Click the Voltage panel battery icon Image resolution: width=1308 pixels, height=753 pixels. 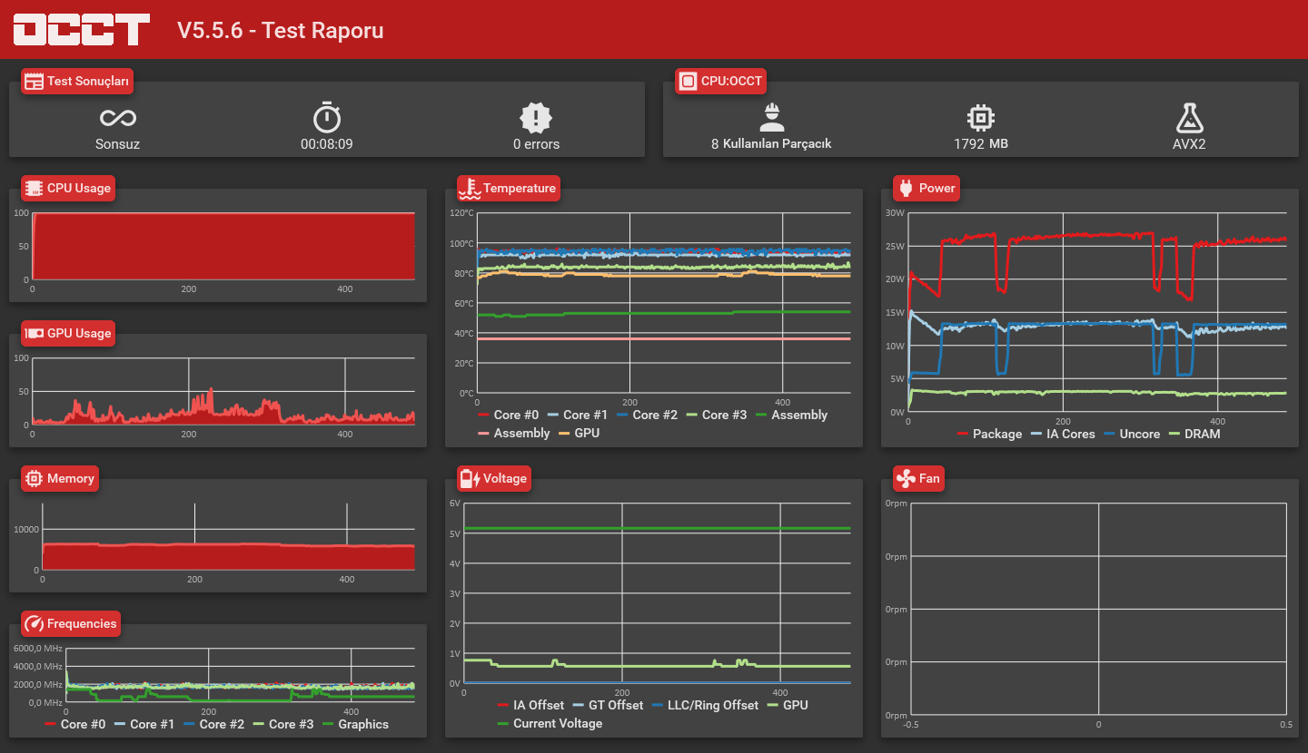pyautogui.click(x=470, y=478)
